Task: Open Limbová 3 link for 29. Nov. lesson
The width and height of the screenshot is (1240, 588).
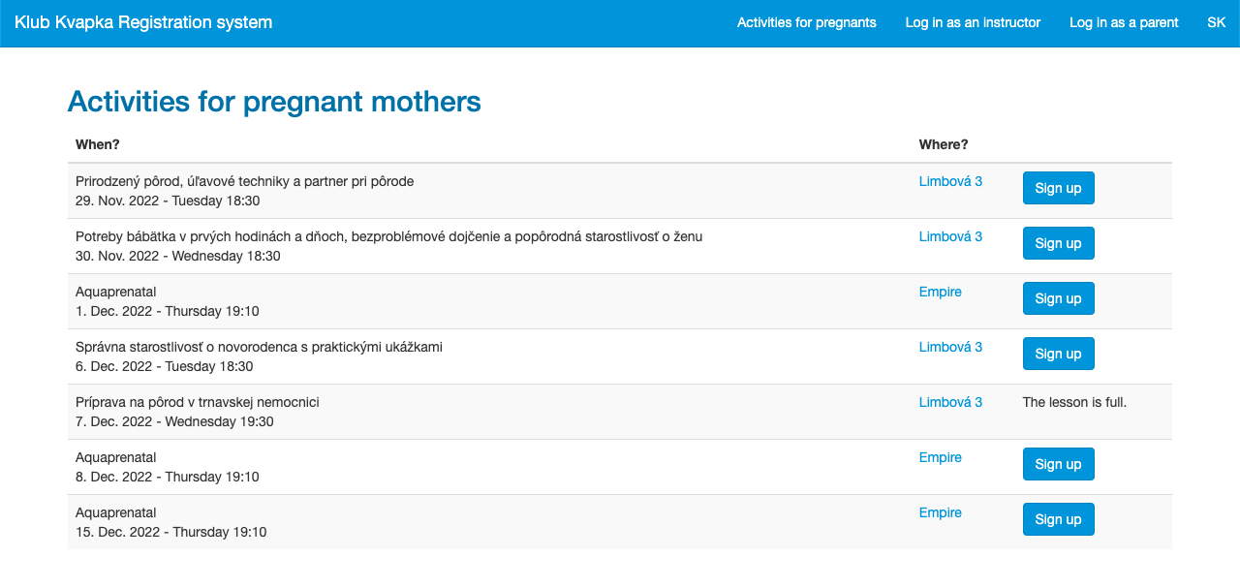Action: 950,181
